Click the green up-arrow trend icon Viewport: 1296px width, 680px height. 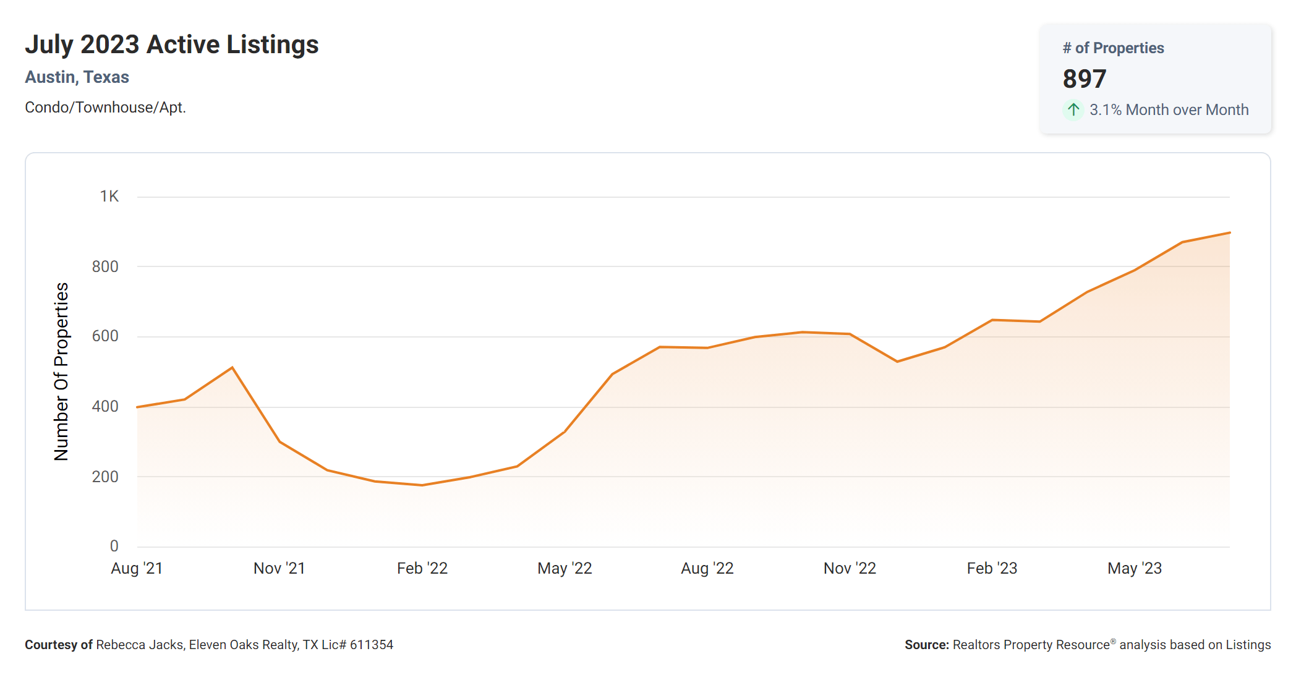click(x=1073, y=110)
